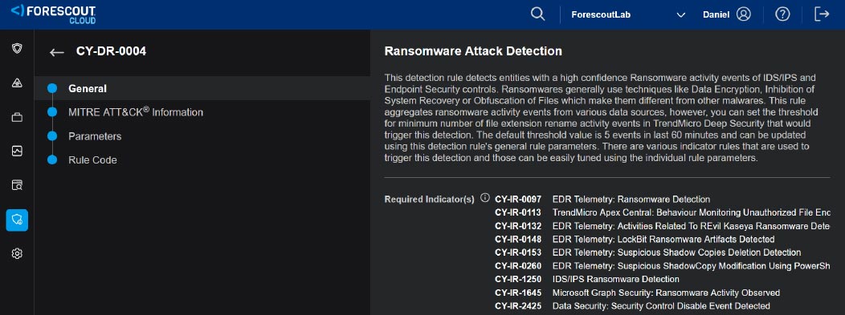Open the help question mark icon
Viewport: 845px width, 315px height.
coord(782,14)
